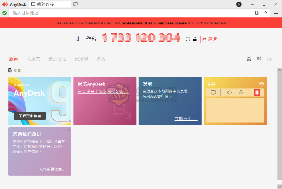Switch to small tiles view
Viewport: 282px width, 189px height.
pyautogui.click(x=259, y=58)
